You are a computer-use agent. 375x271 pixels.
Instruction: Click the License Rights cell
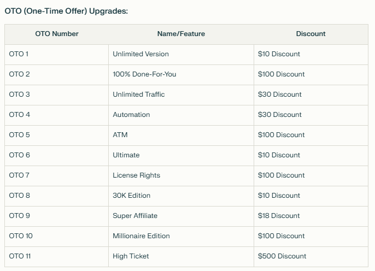pyautogui.click(x=181, y=175)
